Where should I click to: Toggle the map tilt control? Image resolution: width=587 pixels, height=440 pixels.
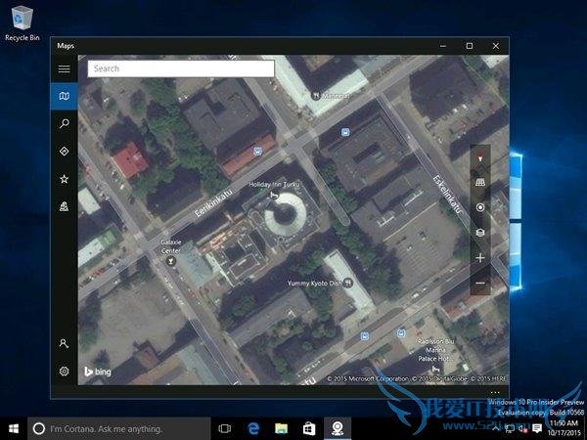[x=480, y=182]
